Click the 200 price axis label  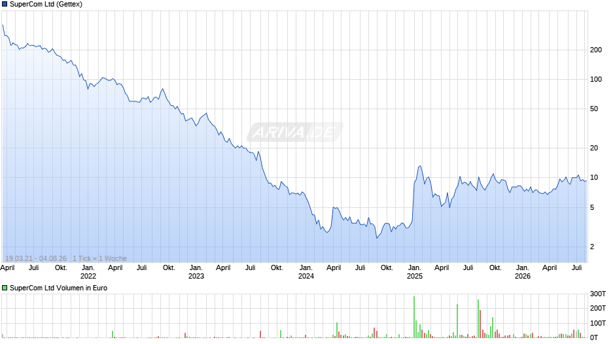coord(596,50)
